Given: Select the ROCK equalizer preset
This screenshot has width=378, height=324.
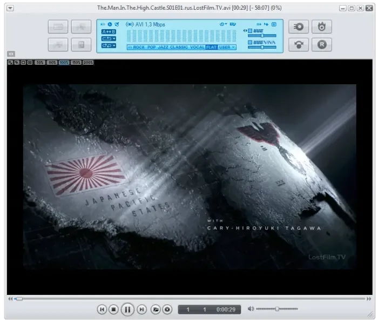Looking at the screenshot, I should [x=139, y=48].
